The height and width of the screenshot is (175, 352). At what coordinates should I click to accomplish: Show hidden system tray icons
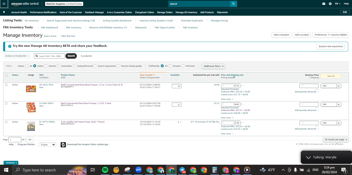283,170
